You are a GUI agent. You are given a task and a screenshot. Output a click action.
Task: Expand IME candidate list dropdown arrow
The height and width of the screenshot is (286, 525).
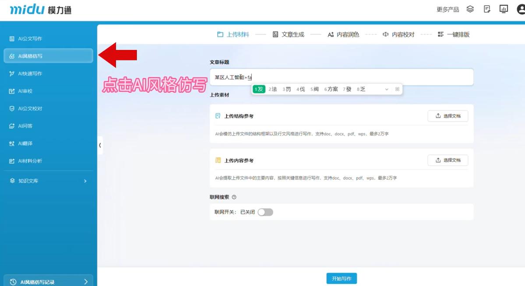coord(386,89)
